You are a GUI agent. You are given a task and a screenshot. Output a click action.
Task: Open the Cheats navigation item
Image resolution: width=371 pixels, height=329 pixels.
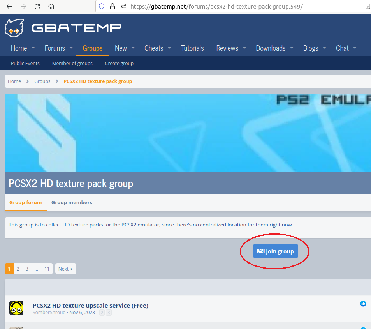coord(154,48)
